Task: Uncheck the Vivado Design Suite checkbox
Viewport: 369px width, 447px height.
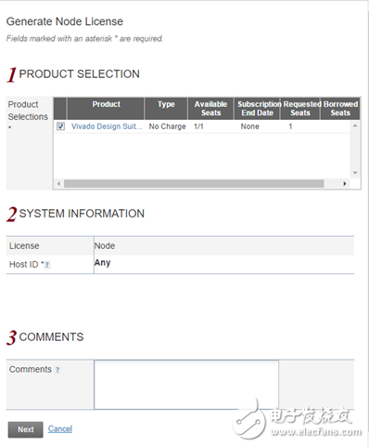Action: [60, 126]
